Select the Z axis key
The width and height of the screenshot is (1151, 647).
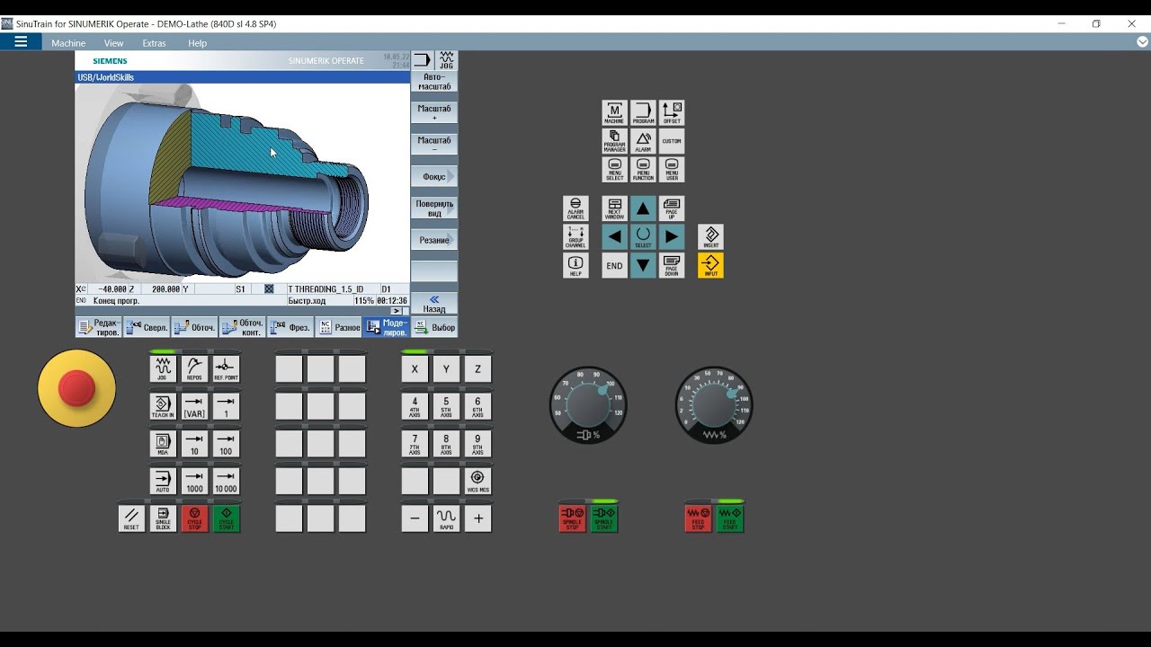(x=477, y=368)
